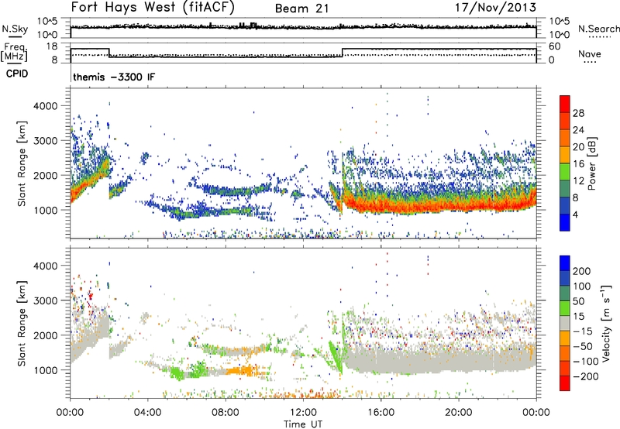Select the "N.Sky" legend label
Screen dimensions: 620x429
point(15,29)
